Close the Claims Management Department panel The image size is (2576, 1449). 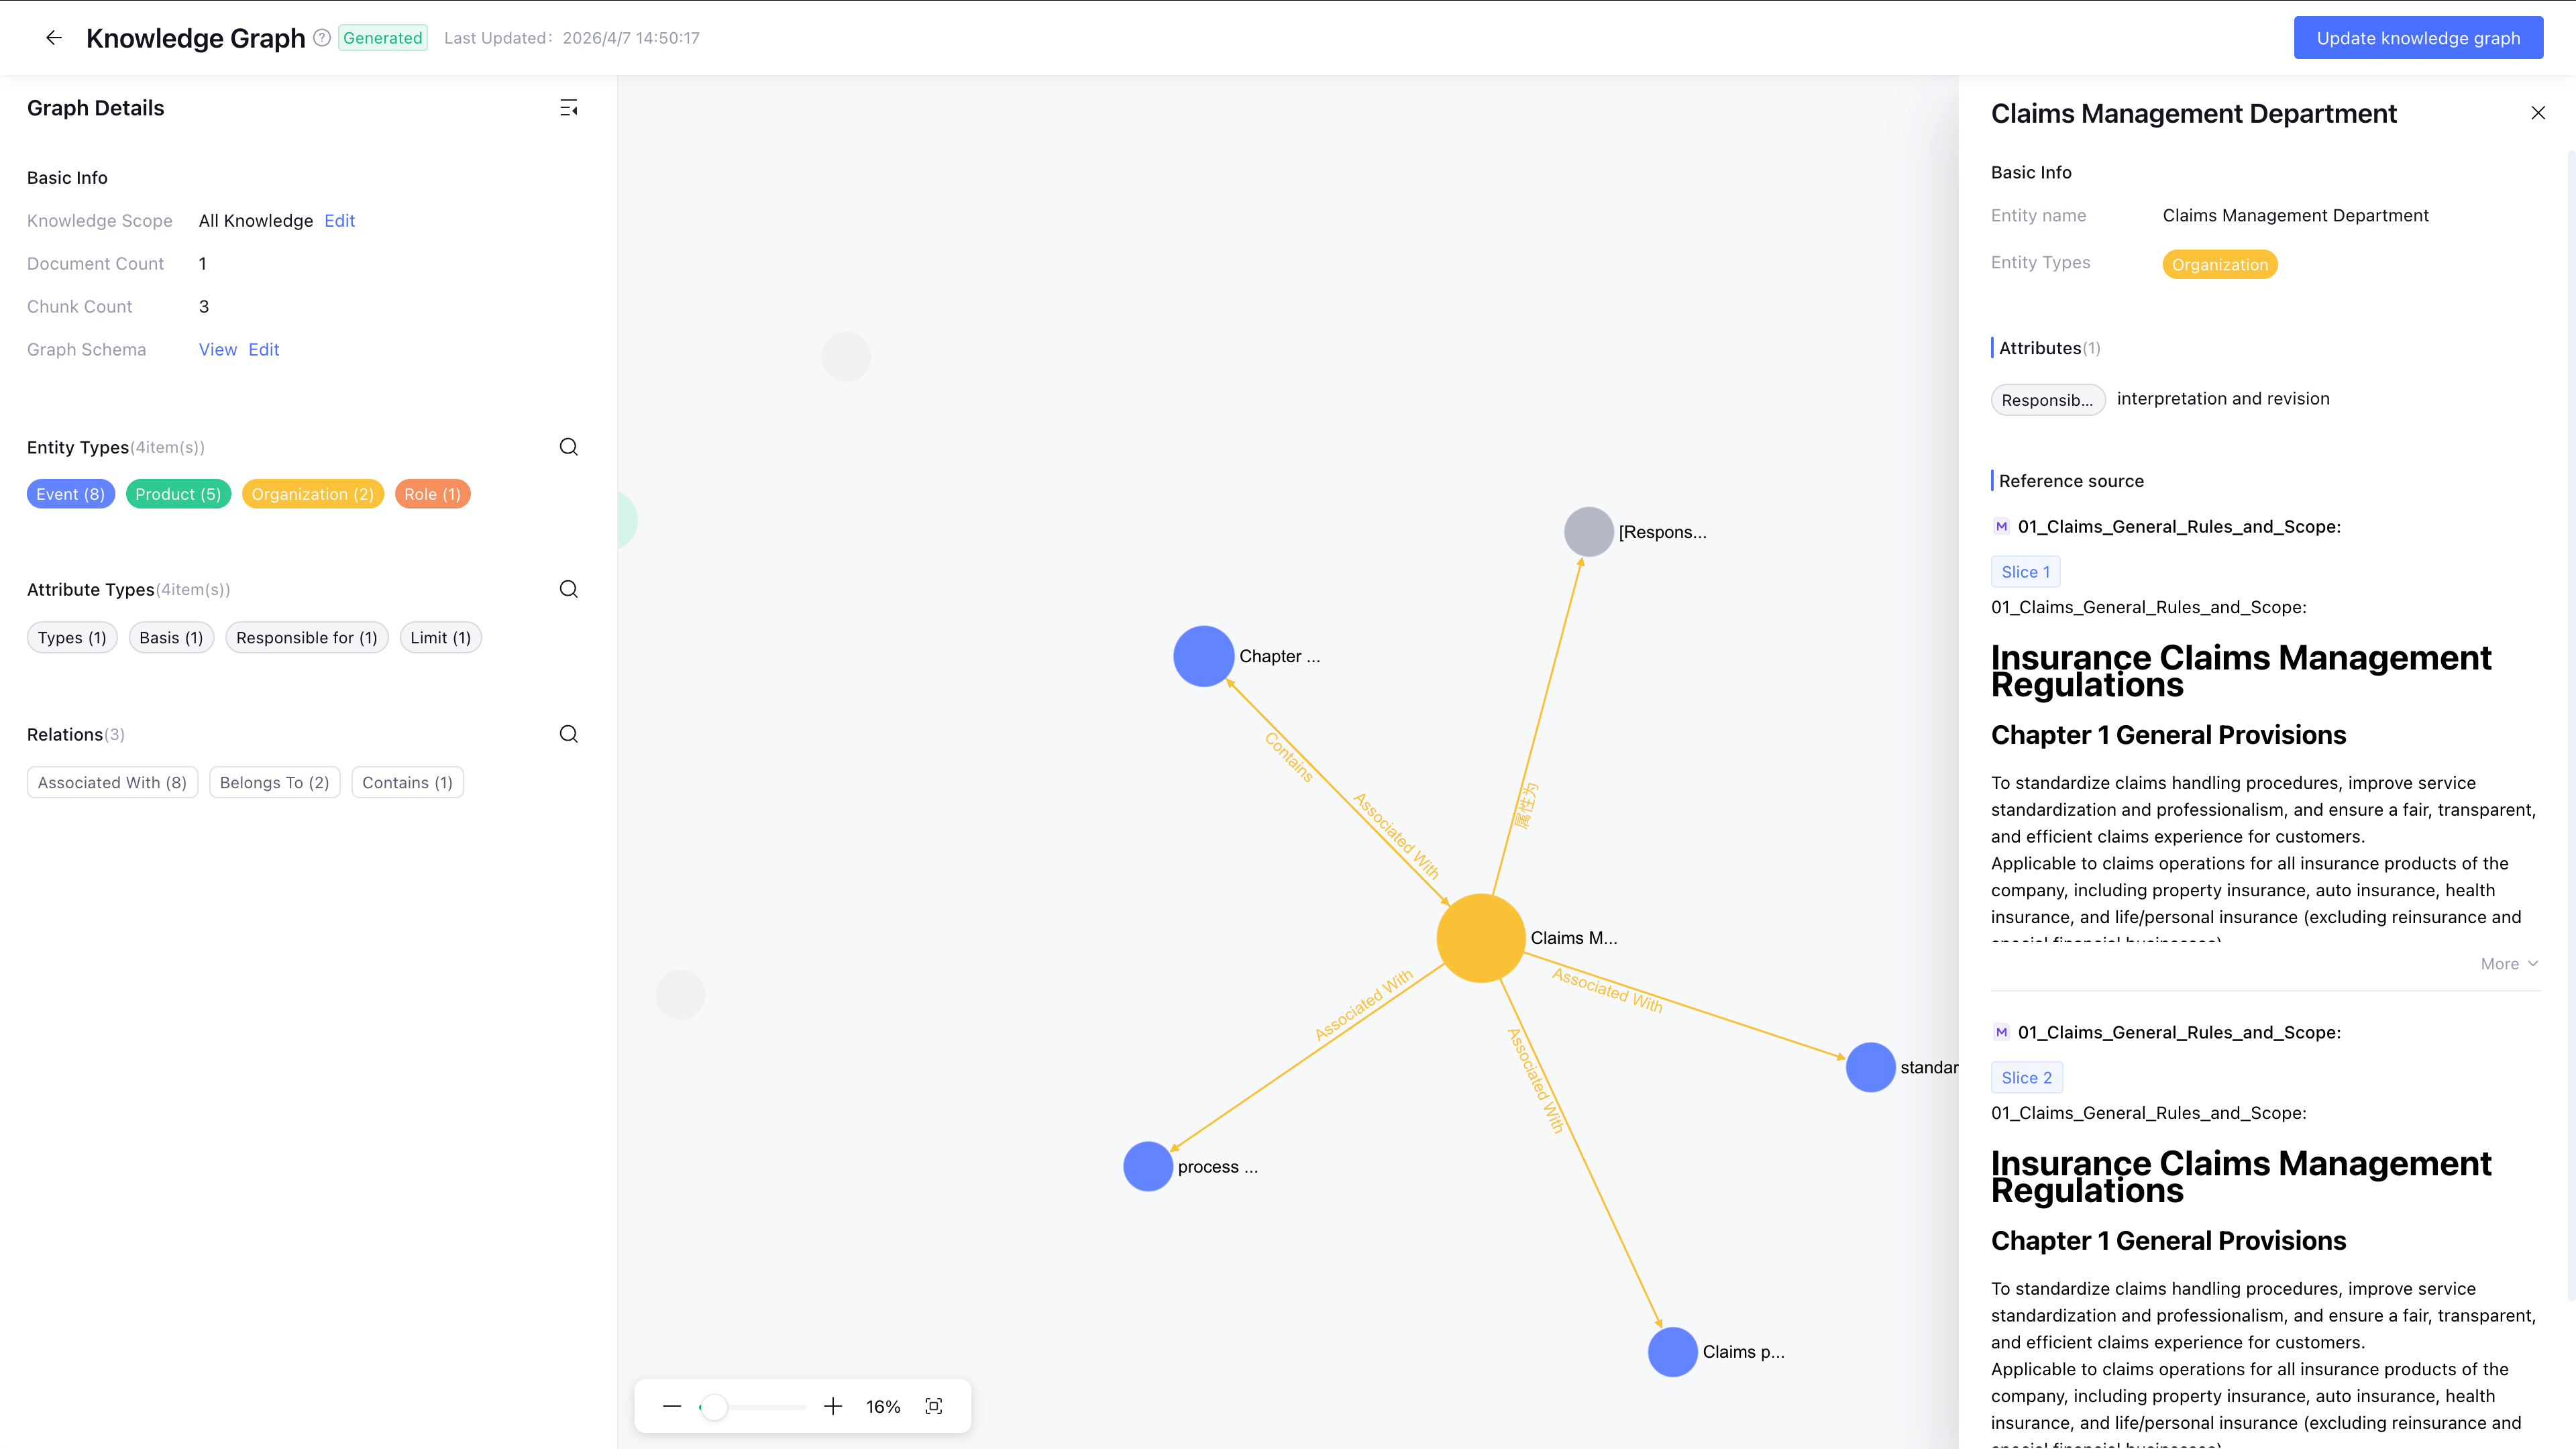2538,113
